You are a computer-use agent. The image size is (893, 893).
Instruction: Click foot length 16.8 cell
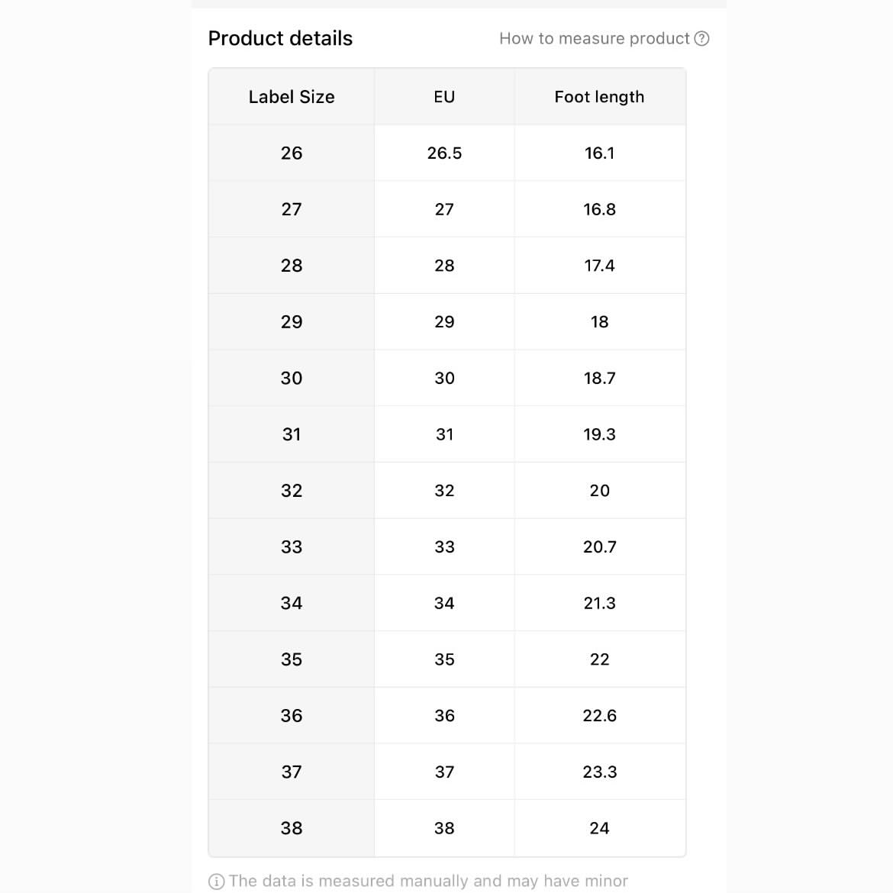[600, 210]
